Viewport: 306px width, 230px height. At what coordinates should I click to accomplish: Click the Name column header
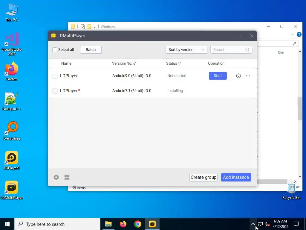66,63
